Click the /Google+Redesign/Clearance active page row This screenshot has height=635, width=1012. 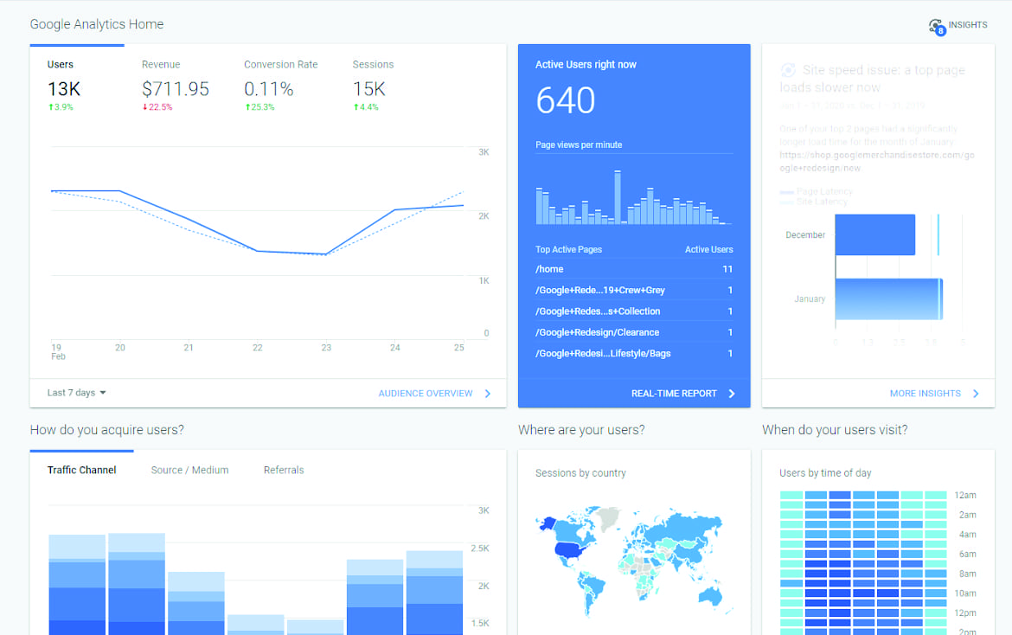634,332
